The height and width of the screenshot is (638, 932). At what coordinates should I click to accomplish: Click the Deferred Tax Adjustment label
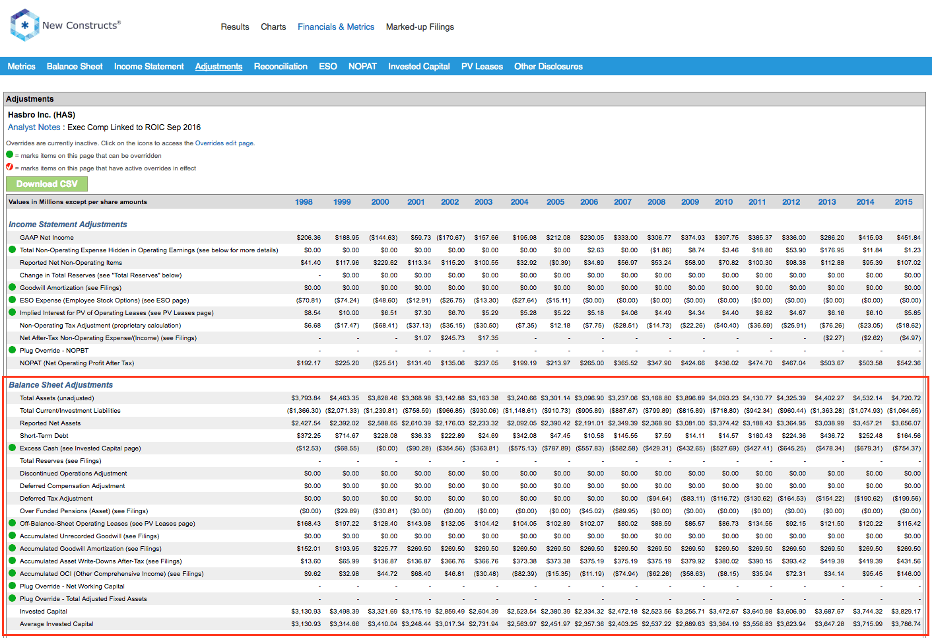coord(56,499)
